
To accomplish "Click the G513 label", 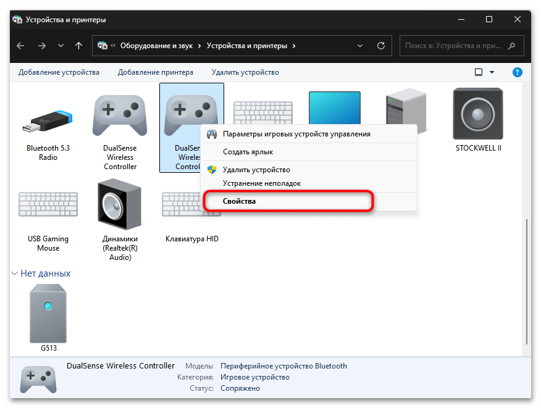I will pos(48,348).
